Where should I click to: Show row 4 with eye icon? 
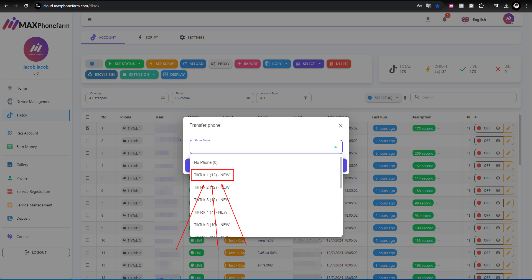(498, 166)
